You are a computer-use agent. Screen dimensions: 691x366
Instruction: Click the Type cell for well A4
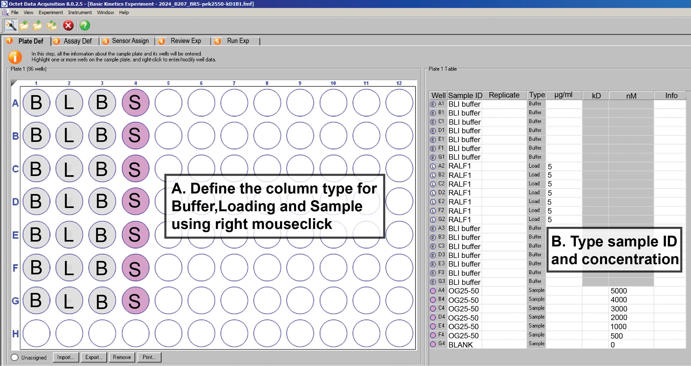(536, 290)
